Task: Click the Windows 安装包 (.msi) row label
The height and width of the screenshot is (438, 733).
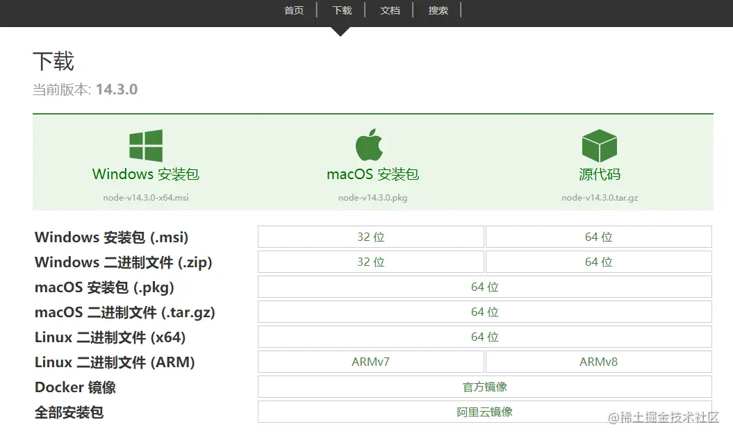Action: click(x=111, y=237)
